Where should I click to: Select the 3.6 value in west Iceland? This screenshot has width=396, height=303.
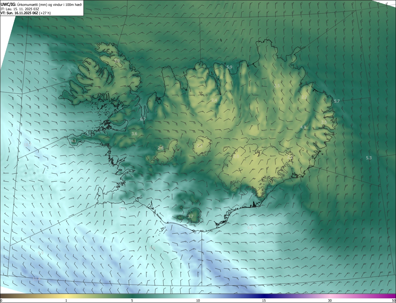(134, 134)
